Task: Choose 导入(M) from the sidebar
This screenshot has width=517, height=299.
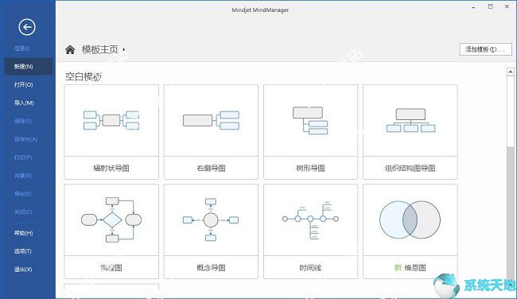Action: point(24,103)
